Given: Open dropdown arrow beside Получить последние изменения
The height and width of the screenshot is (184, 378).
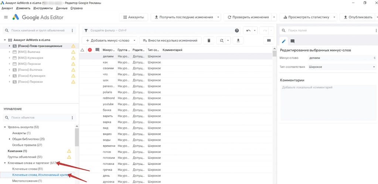Looking at the screenshot, I should tap(218, 17).
